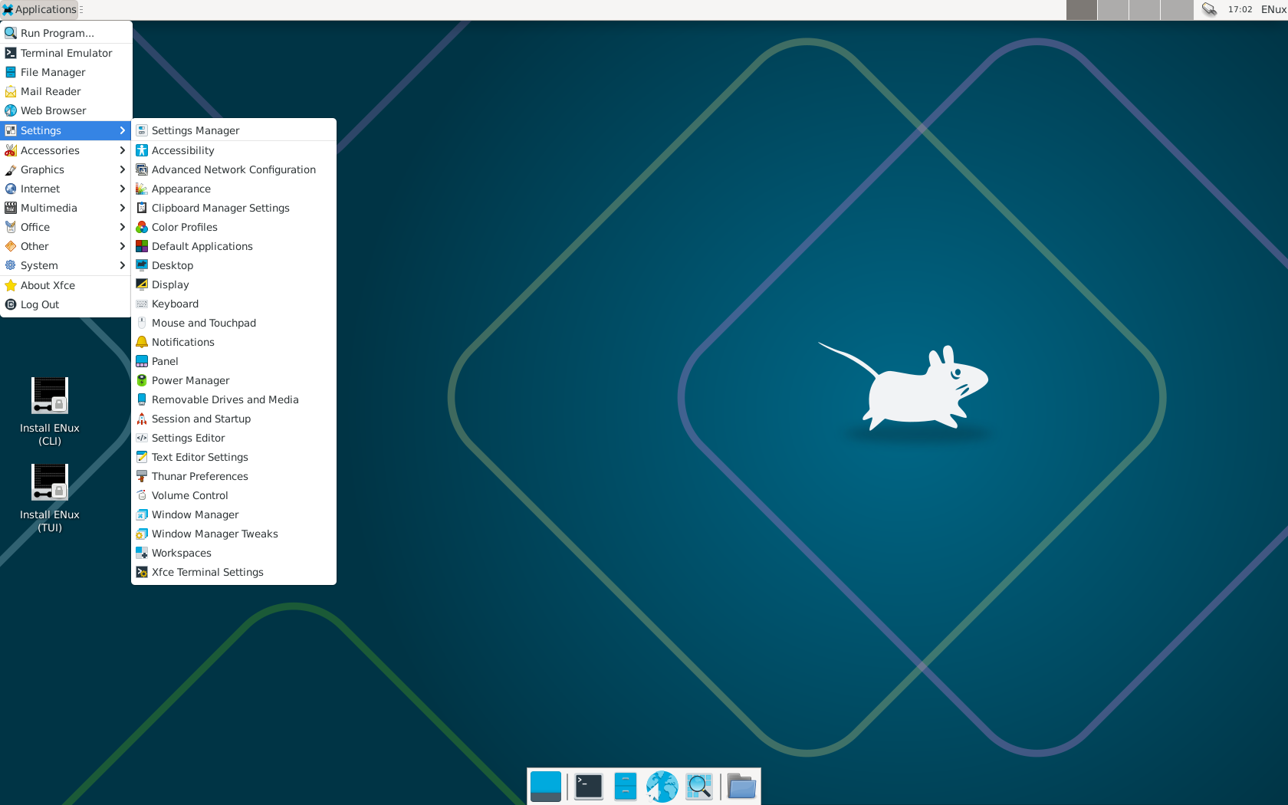
Task: Click the Web Browser globe icon in the menu
Action: coord(11,110)
